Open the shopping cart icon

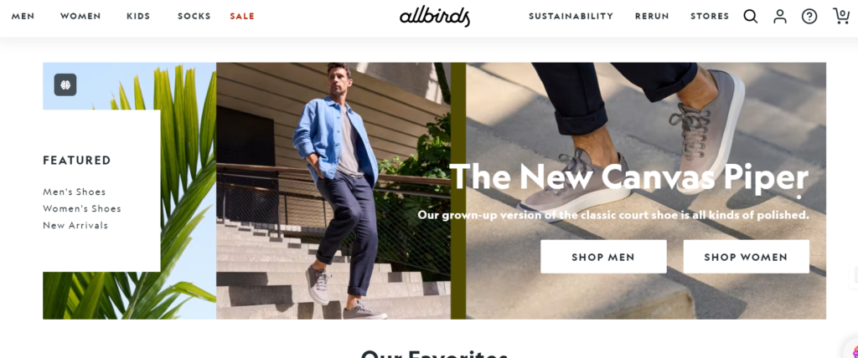[841, 16]
